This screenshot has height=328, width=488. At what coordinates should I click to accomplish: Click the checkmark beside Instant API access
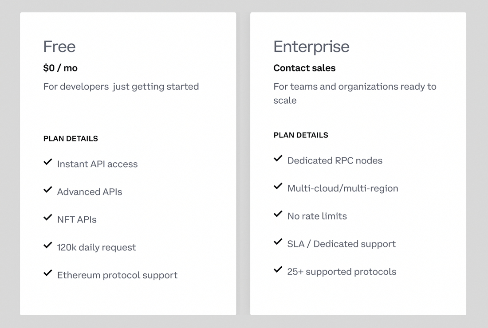[x=48, y=162]
